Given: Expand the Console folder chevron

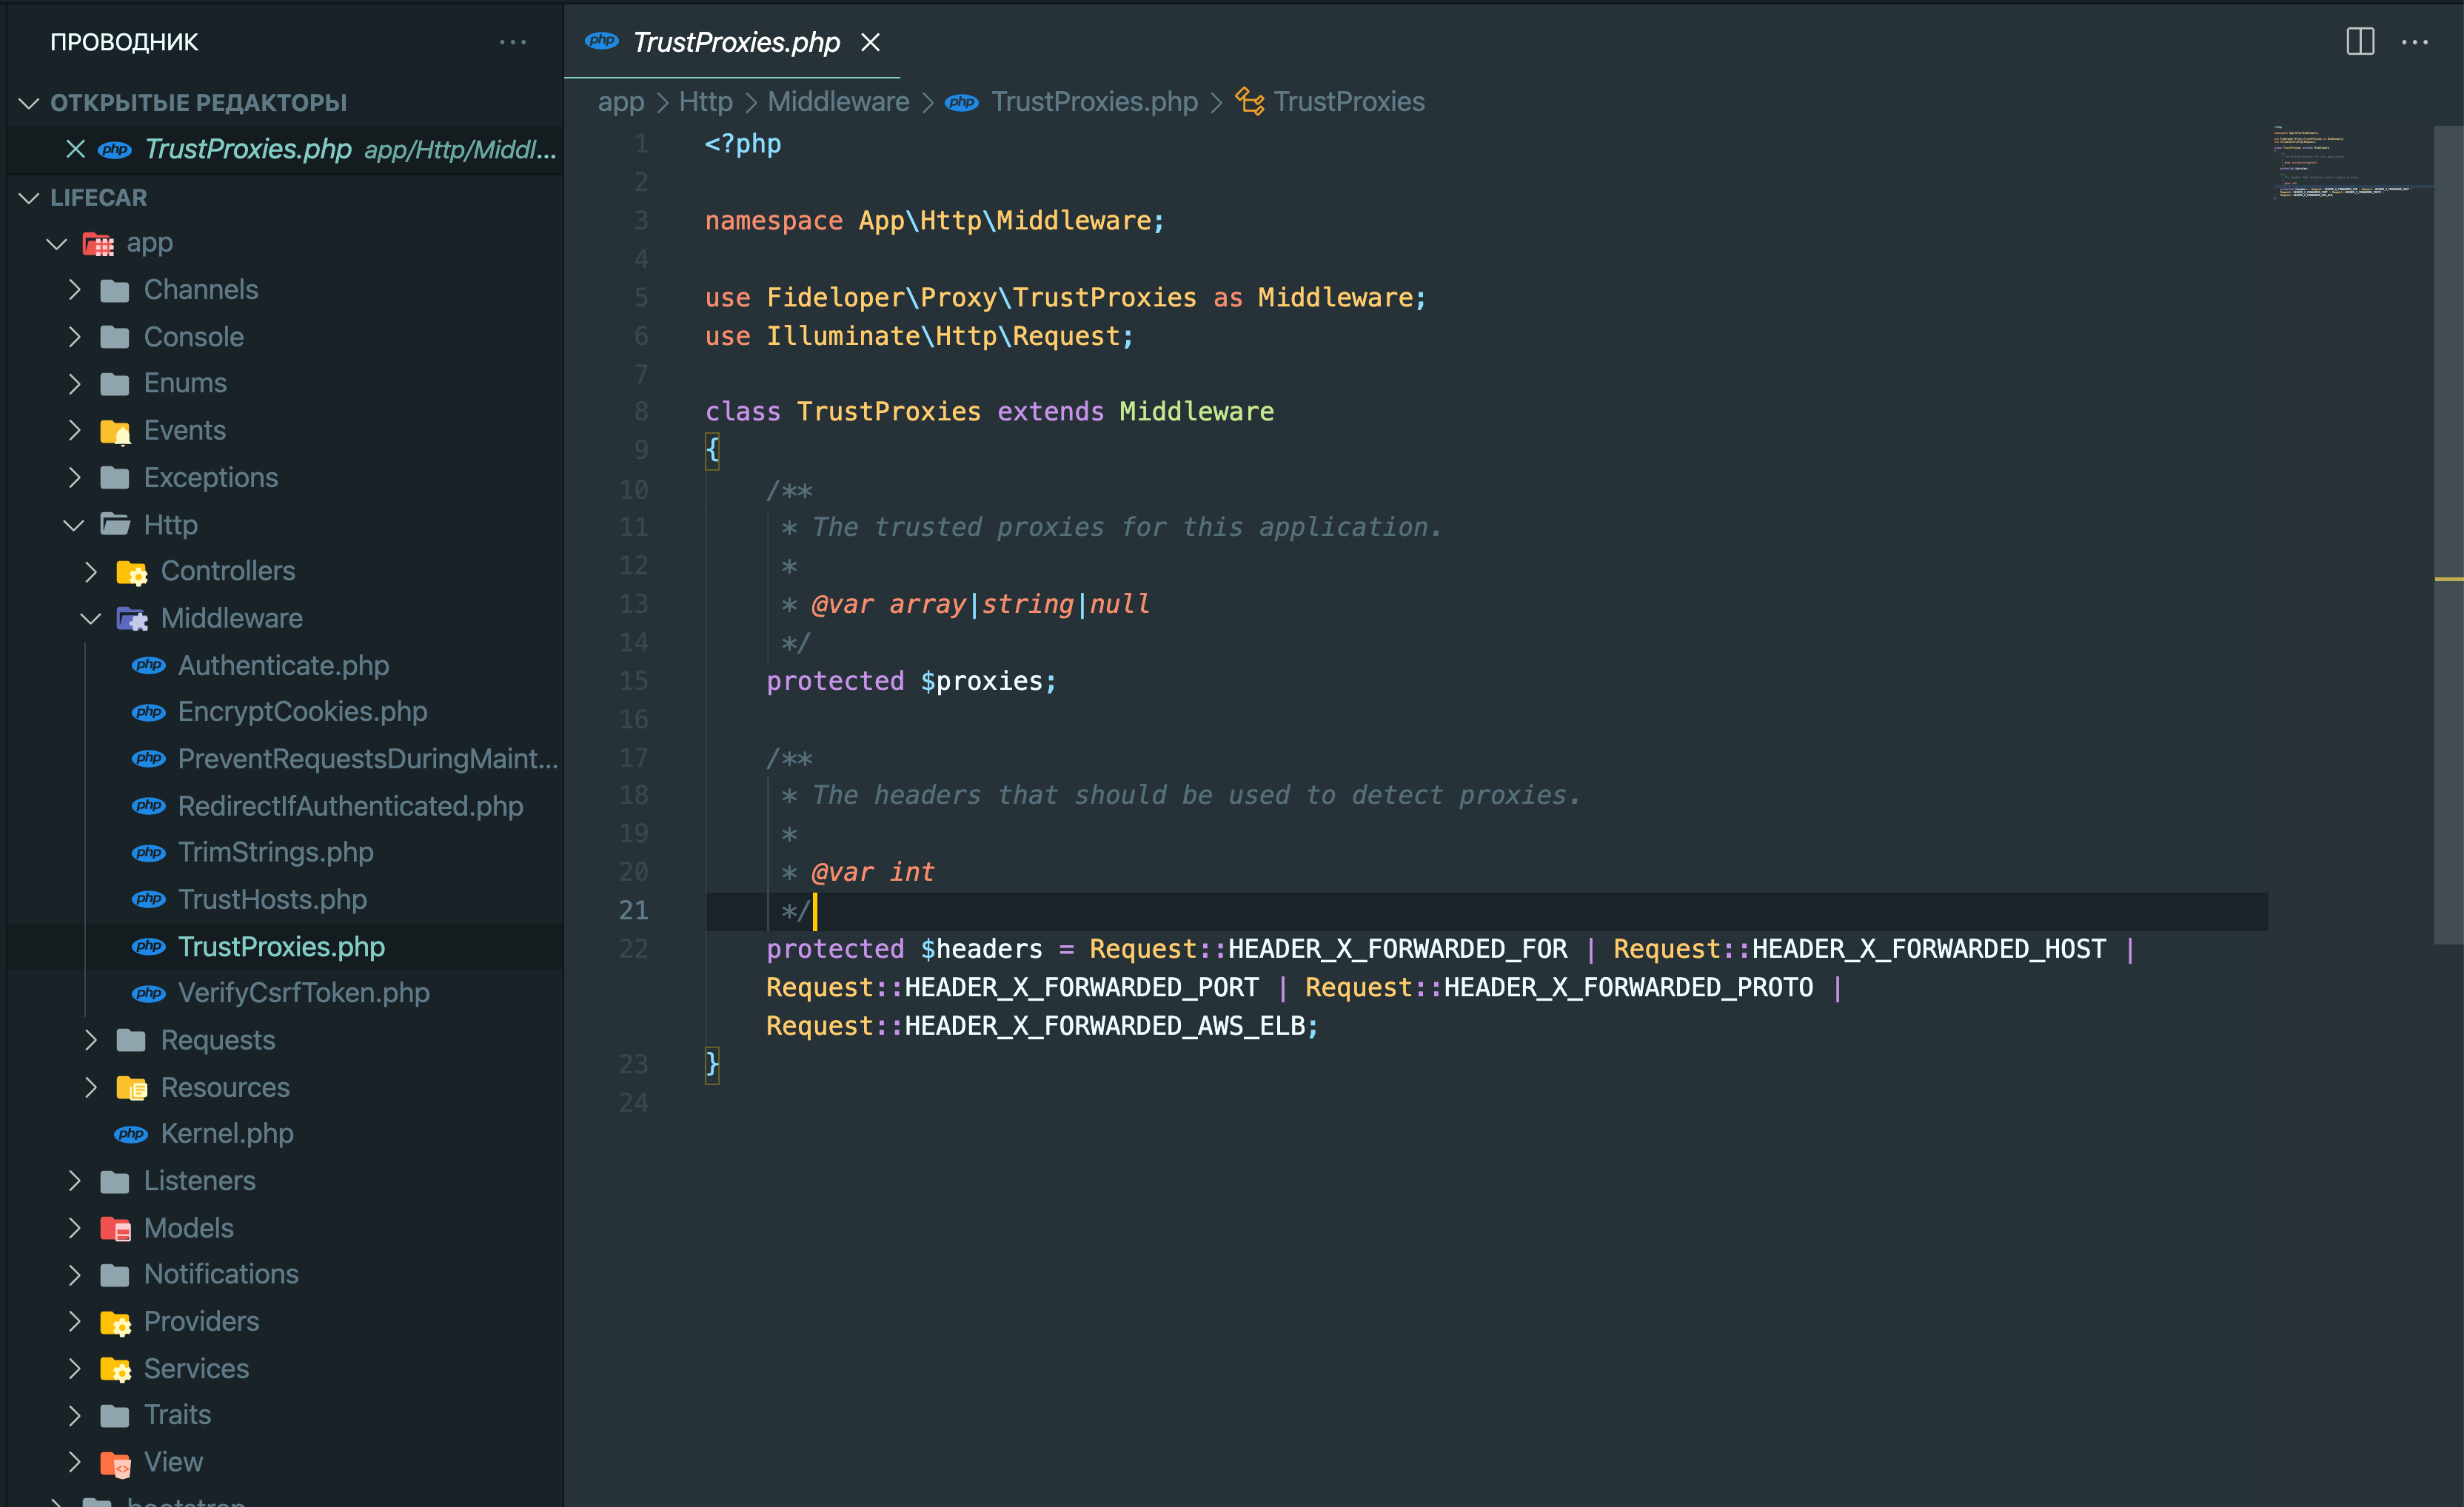Looking at the screenshot, I should coord(74,337).
